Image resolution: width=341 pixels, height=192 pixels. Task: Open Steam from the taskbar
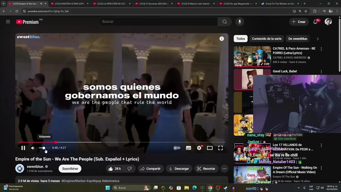(226, 188)
